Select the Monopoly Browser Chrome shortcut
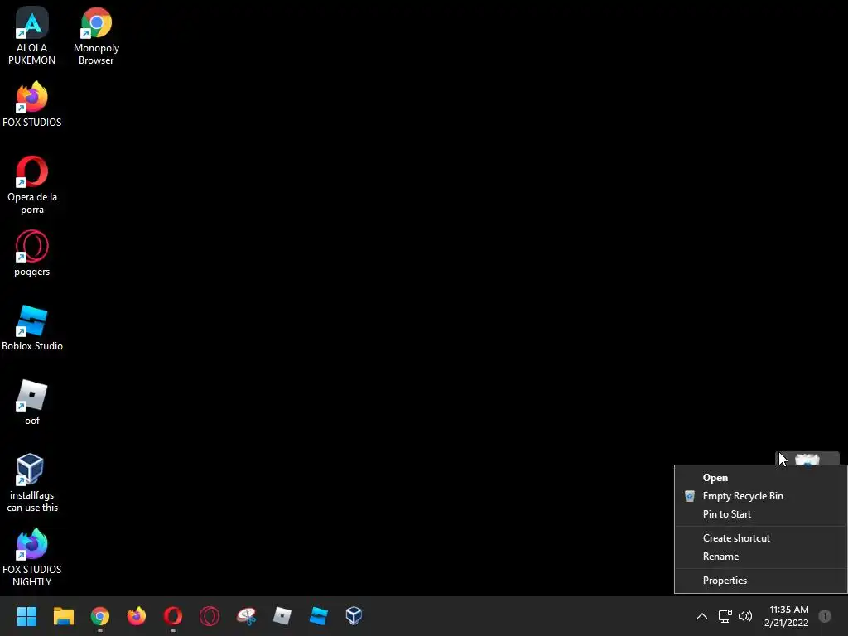Screen dimensions: 848x636 point(96,36)
